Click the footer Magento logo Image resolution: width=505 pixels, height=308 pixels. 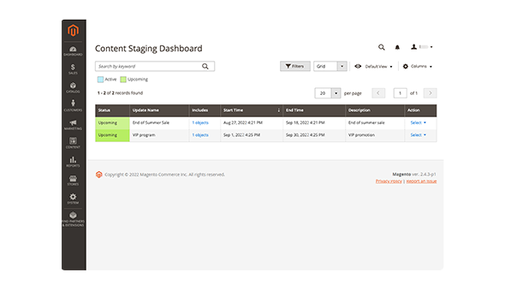click(99, 175)
